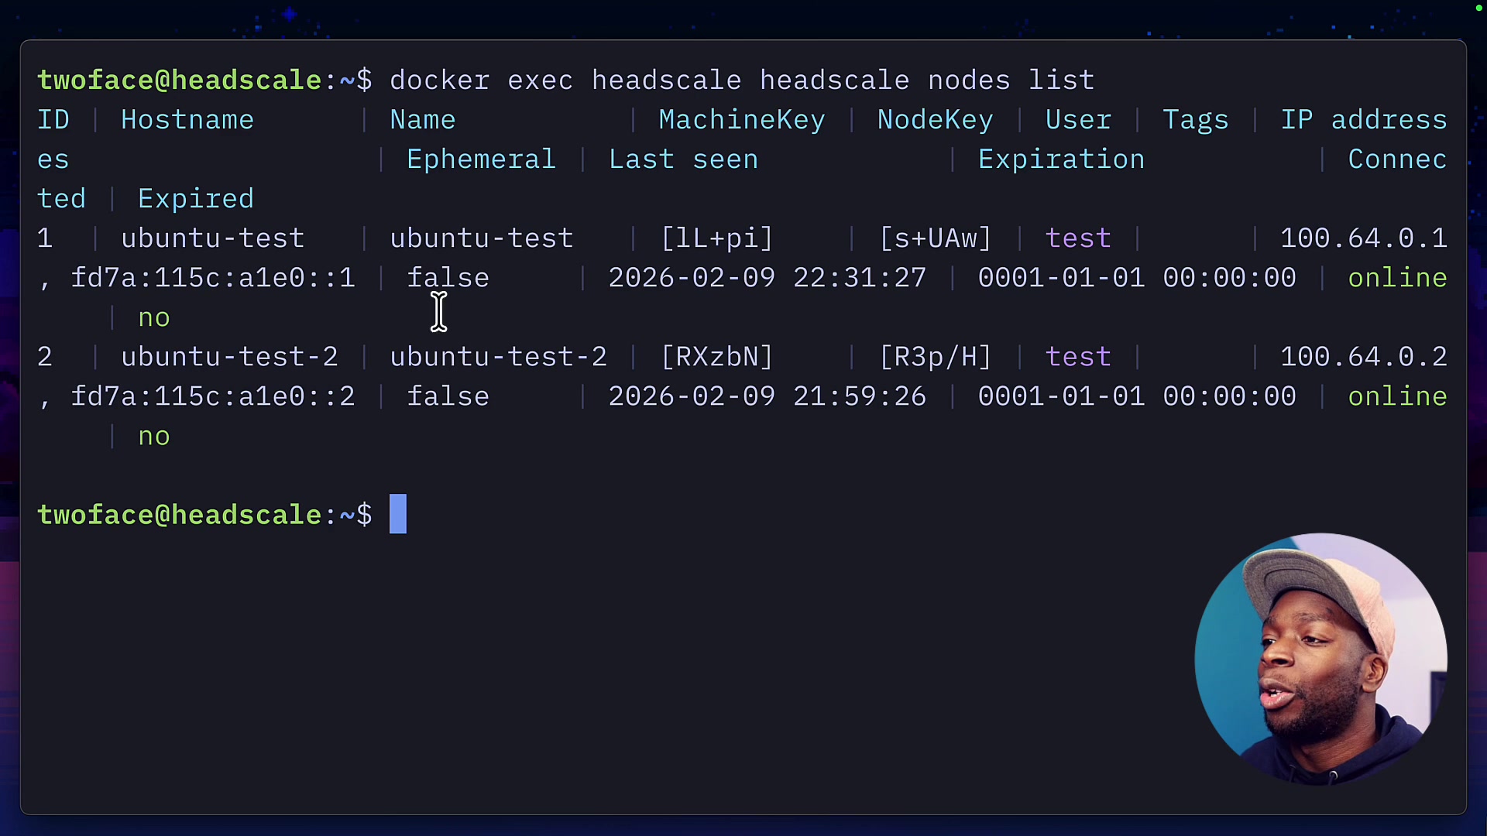Click the webcam video circle of the presenter
Image resolution: width=1487 pixels, height=836 pixels.
(1320, 659)
